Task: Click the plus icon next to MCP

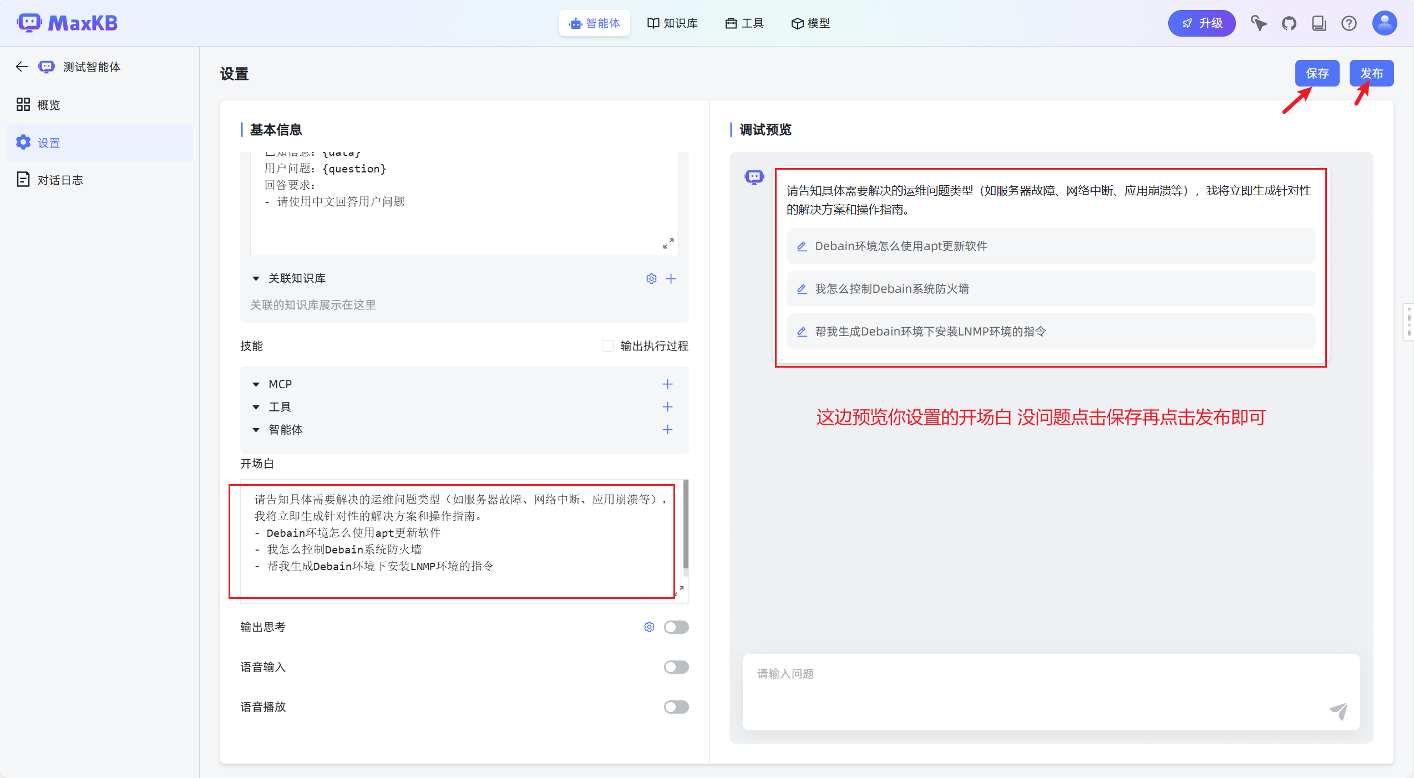Action: coord(667,384)
